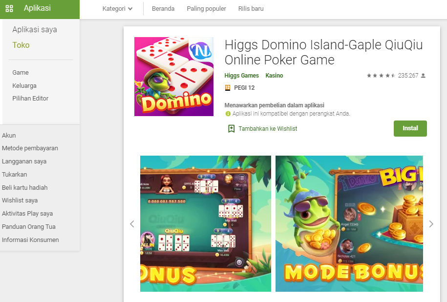Click the star rating icons
This screenshot has height=302, width=447.
tap(381, 76)
